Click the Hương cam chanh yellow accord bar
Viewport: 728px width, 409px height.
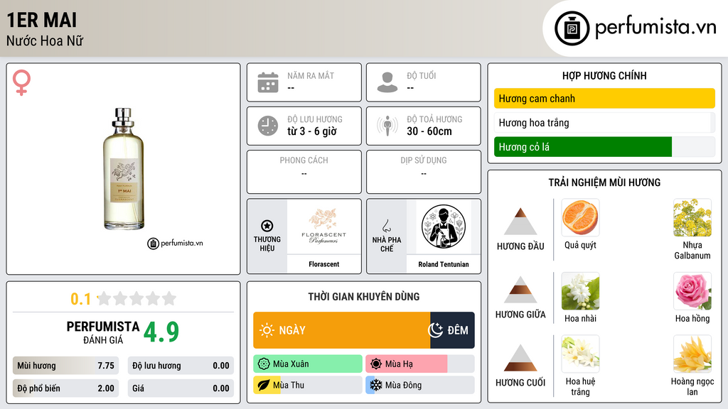604,98
